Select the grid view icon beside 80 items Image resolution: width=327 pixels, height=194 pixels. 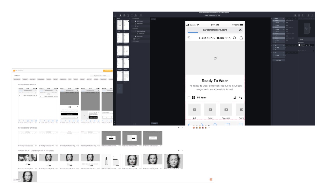coord(193,98)
